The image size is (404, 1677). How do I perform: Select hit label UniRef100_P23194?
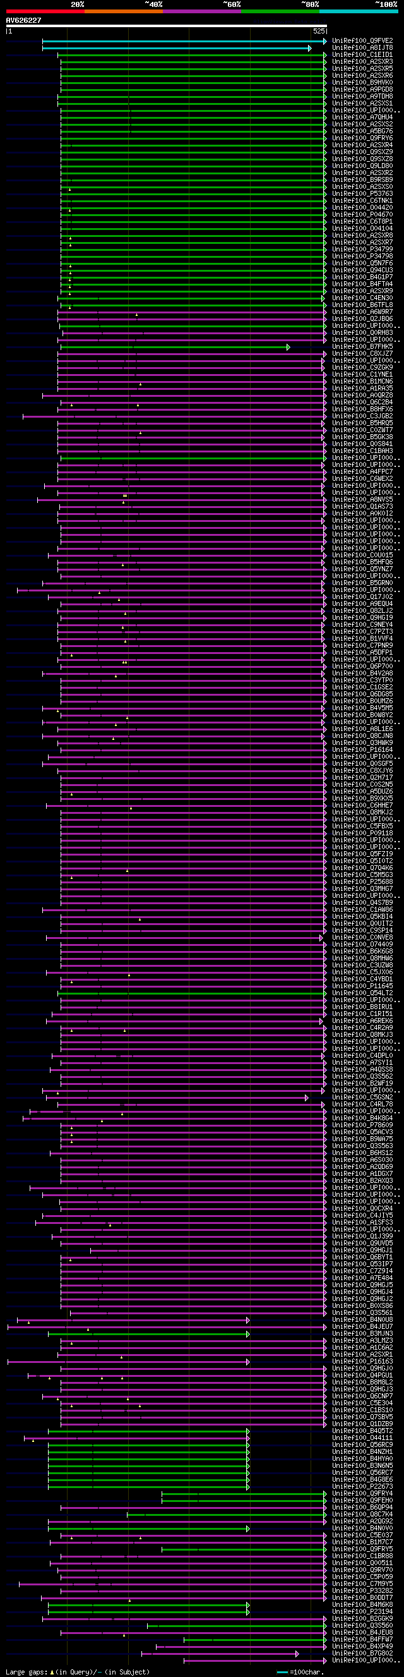tap(362, 1611)
